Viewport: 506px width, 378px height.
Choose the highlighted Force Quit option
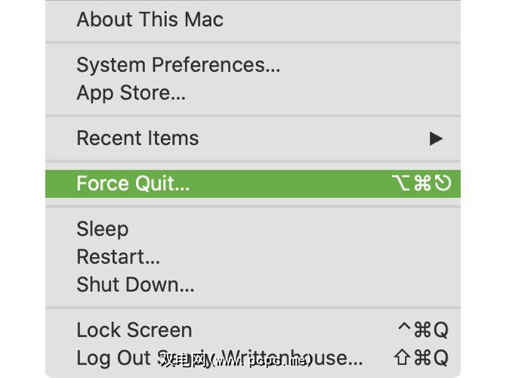133,184
